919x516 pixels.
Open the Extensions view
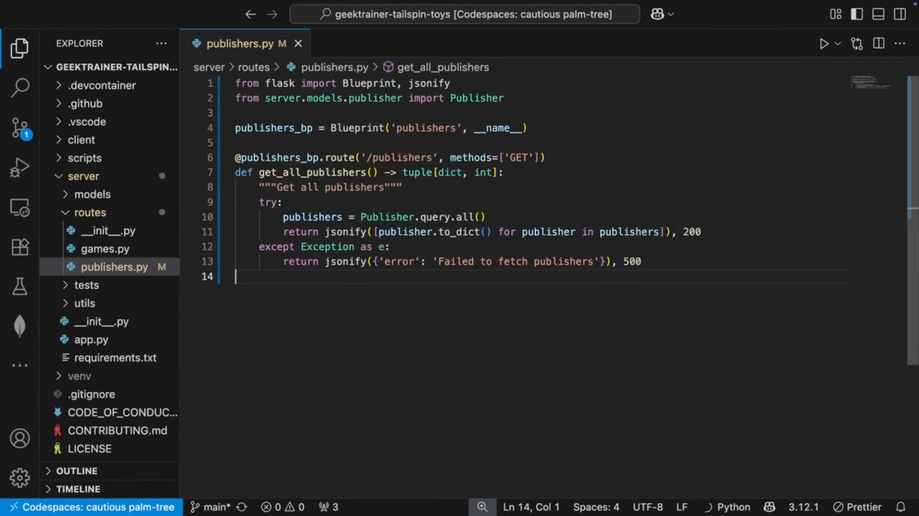pos(20,247)
